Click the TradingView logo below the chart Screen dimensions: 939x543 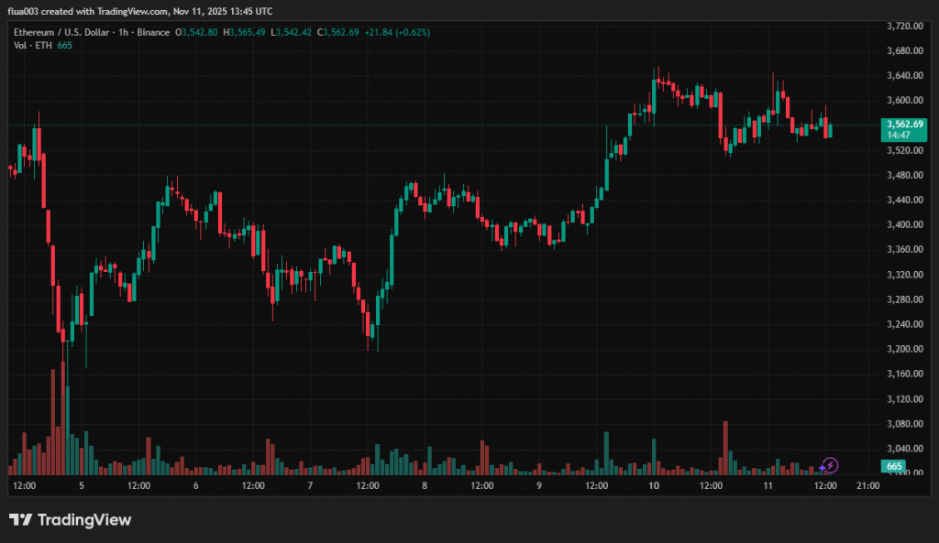pyautogui.click(x=71, y=519)
